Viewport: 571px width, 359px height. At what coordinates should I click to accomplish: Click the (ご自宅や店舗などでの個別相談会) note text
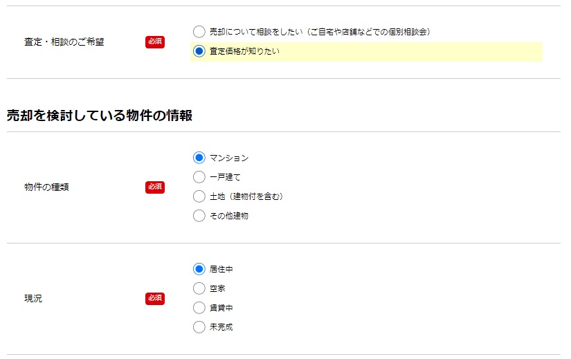tap(368, 32)
